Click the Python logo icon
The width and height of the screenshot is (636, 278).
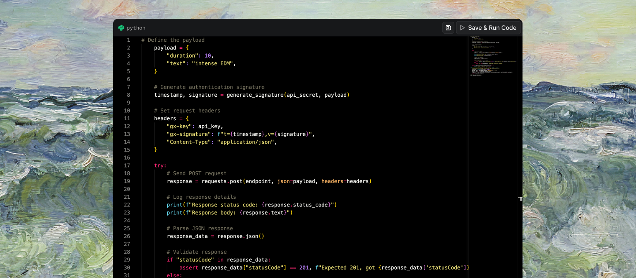tap(121, 28)
